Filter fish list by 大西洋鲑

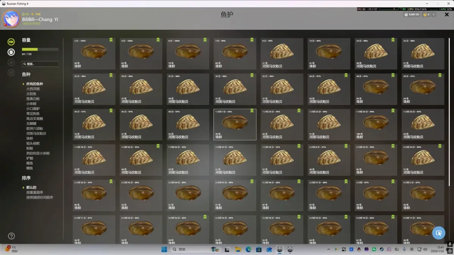point(33,89)
